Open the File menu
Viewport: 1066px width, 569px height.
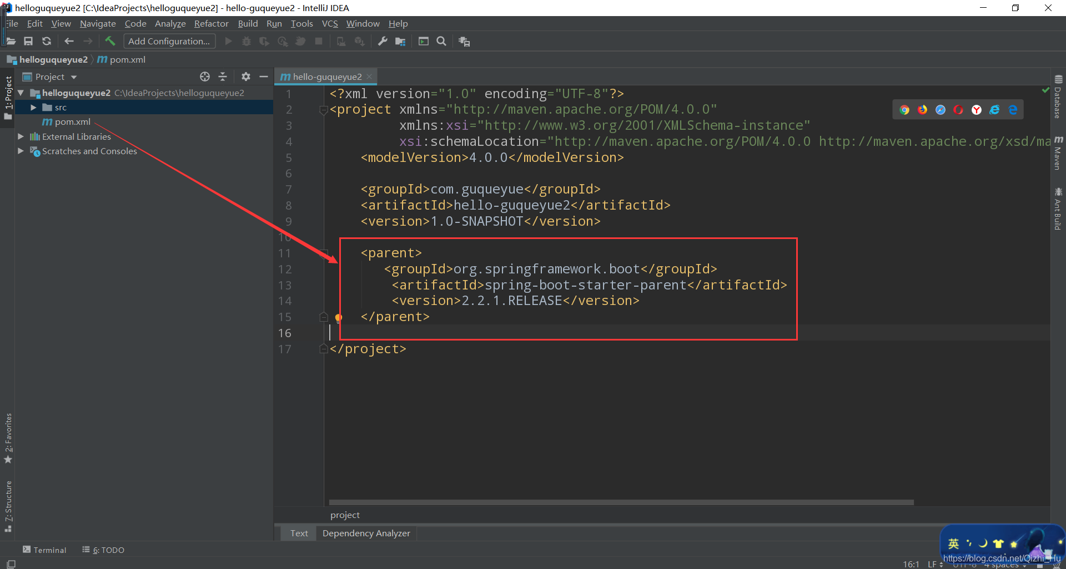(x=12, y=23)
